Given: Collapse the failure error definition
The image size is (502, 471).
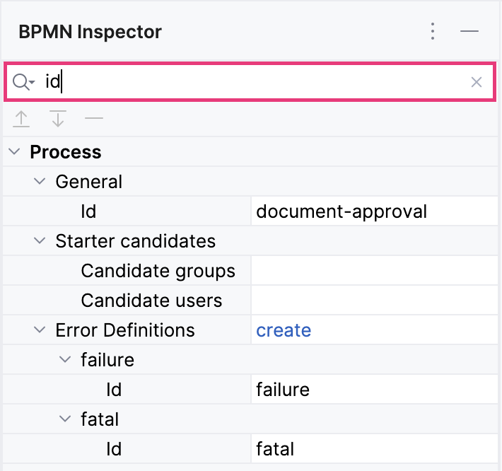Looking at the screenshot, I should coord(65,360).
